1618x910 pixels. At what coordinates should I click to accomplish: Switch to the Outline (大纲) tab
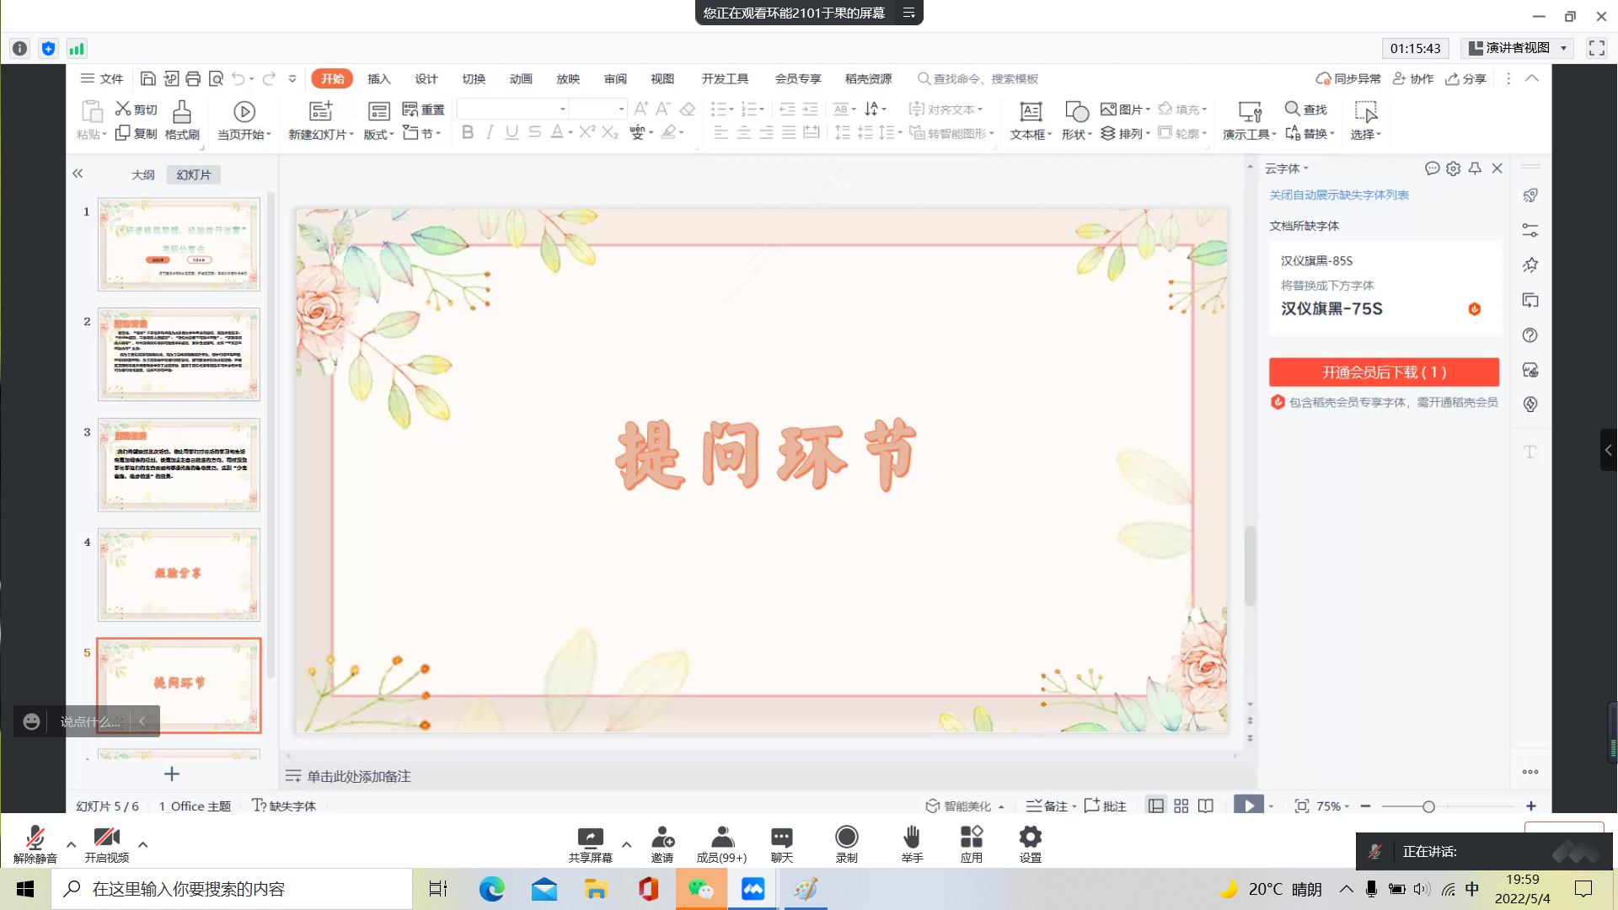click(142, 174)
